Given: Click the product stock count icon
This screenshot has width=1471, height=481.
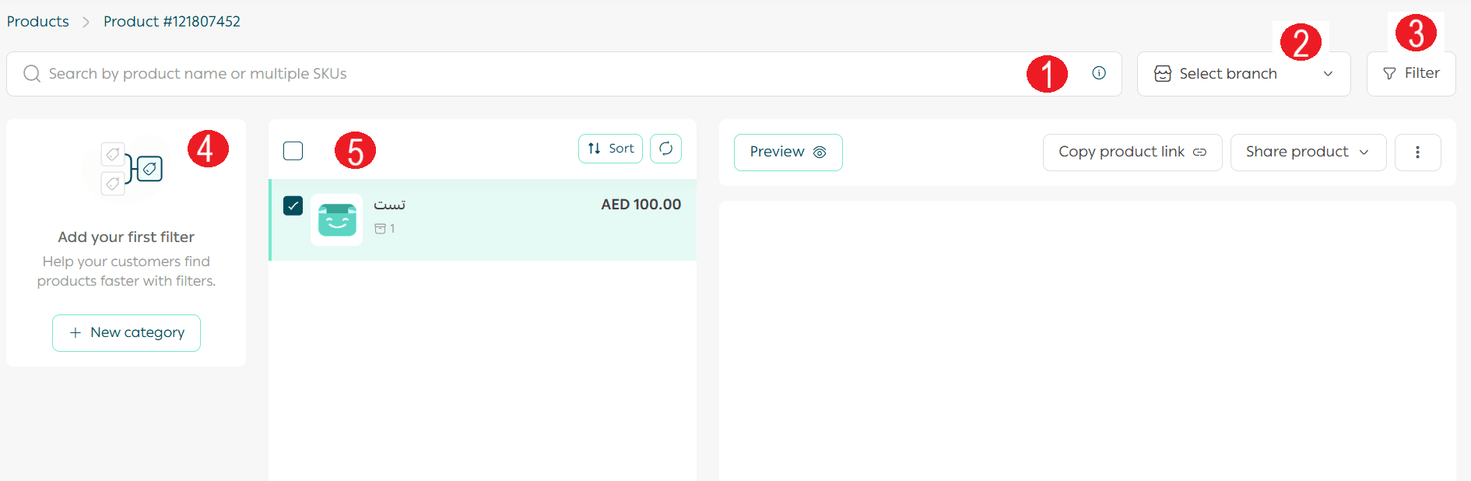Looking at the screenshot, I should pyautogui.click(x=381, y=229).
